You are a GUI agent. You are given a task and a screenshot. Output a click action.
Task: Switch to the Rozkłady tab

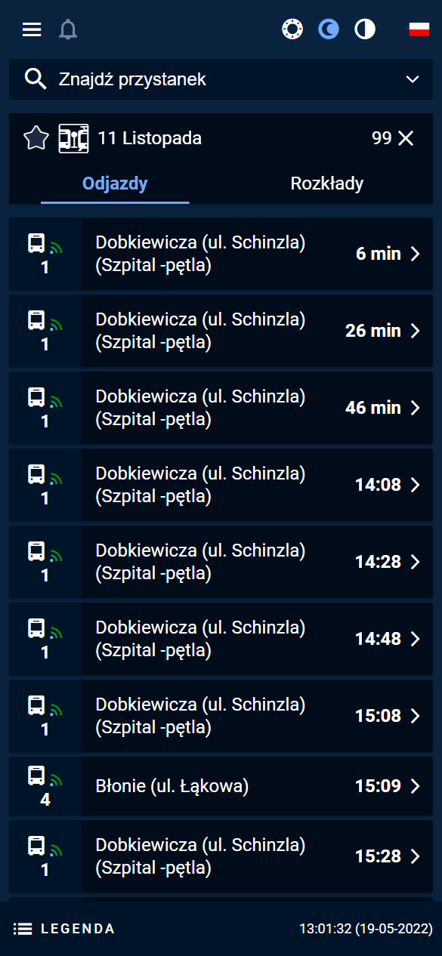pyautogui.click(x=327, y=183)
